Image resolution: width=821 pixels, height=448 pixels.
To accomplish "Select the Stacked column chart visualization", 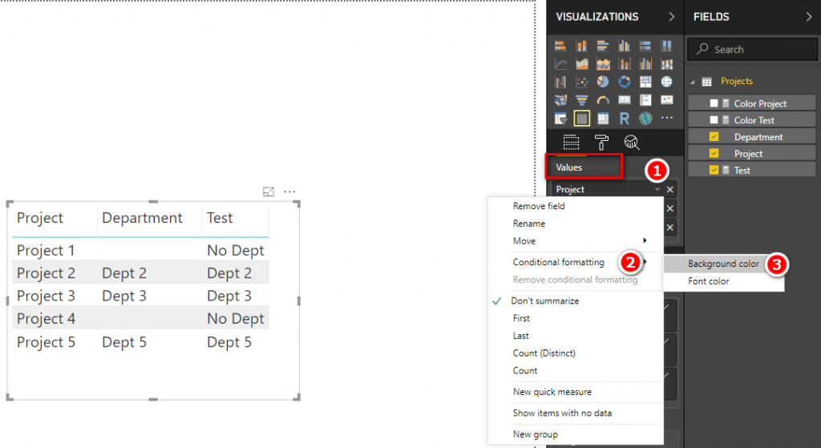I will (x=582, y=46).
